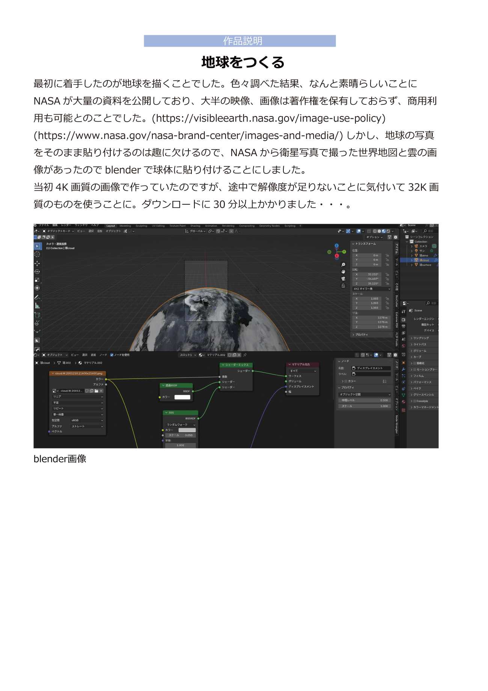Viewport: 488px width, 691px height.
Task: Select the Move tool in viewport toolbar
Action: coord(37,263)
